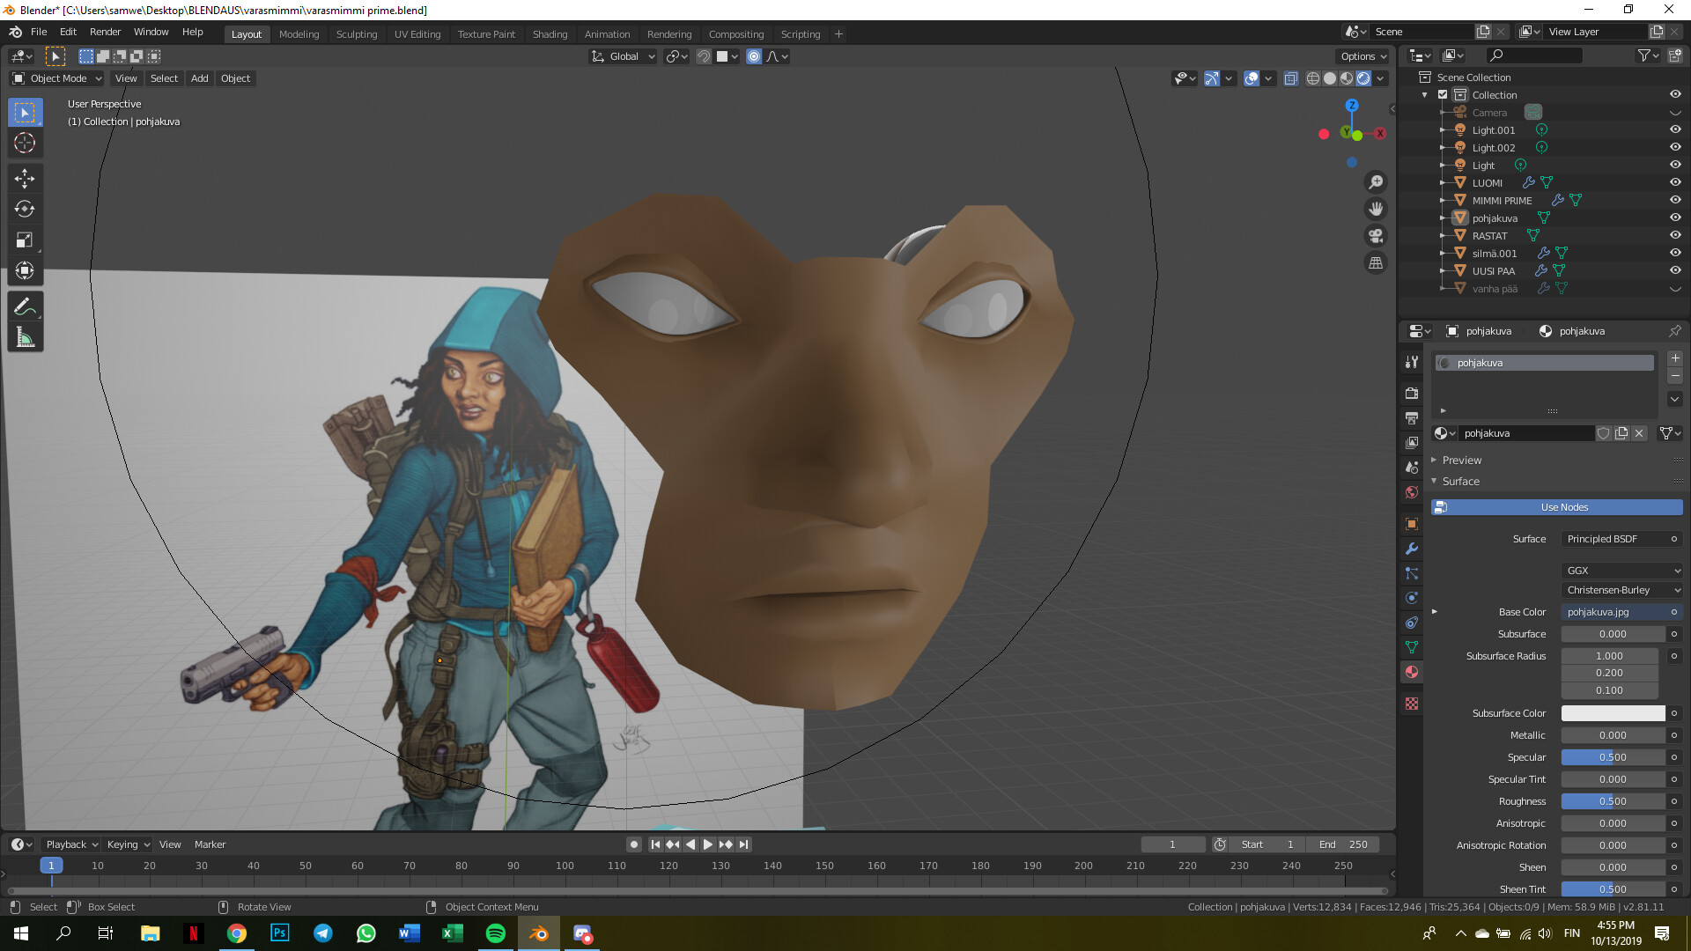This screenshot has width=1691, height=951.
Task: Click the camera view icon in viewport gizmos
Action: click(x=1375, y=235)
